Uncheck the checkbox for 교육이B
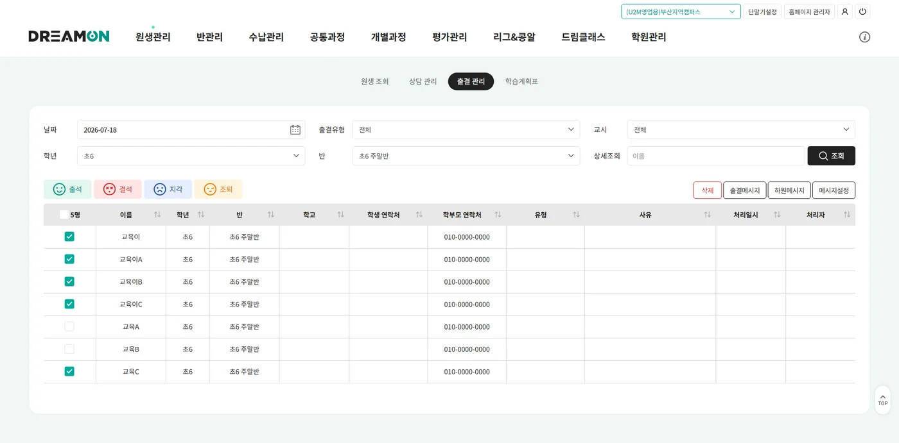This screenshot has height=443, width=899. click(x=69, y=281)
